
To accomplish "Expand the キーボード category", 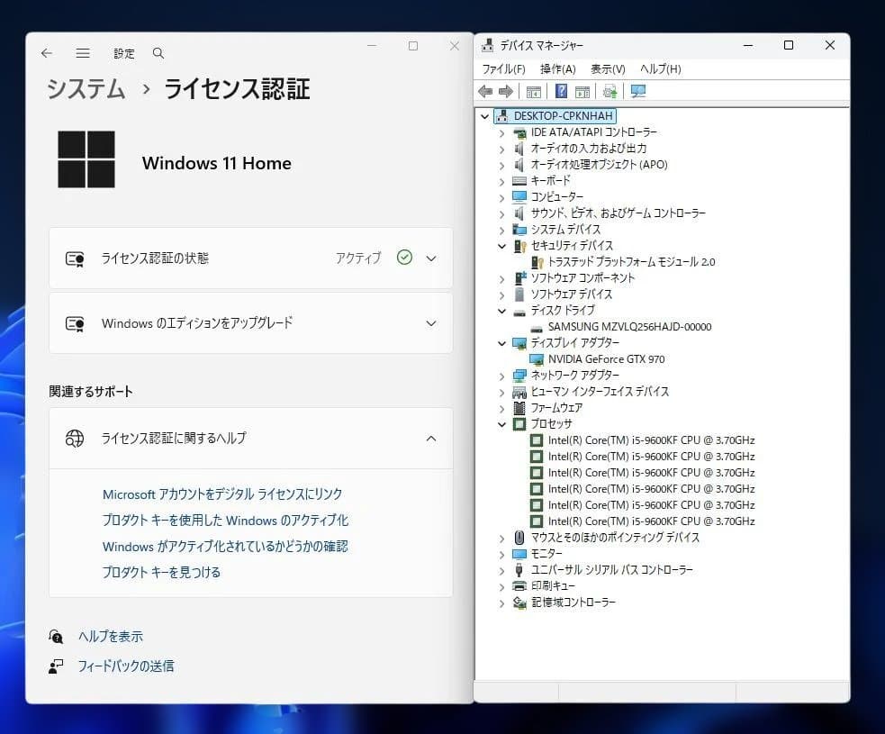I will [x=502, y=180].
